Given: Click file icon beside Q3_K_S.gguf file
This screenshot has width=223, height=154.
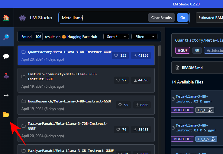Looking at the screenshot, I should click(x=173, y=128).
